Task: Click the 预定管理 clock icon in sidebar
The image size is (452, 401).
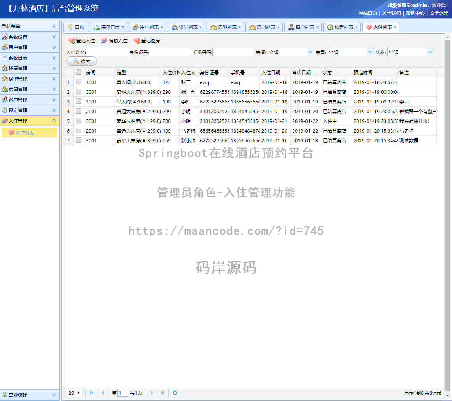Action: tap(5, 110)
